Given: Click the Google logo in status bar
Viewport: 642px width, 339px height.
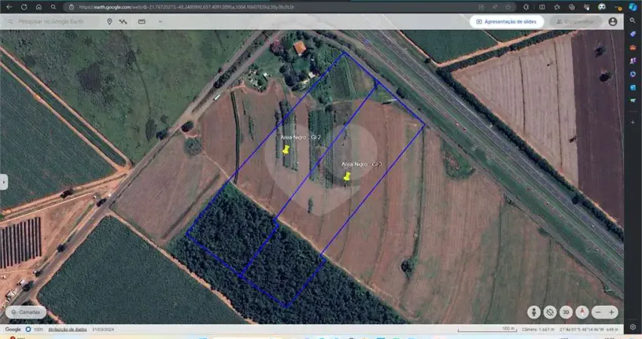Looking at the screenshot, I should [x=13, y=329].
